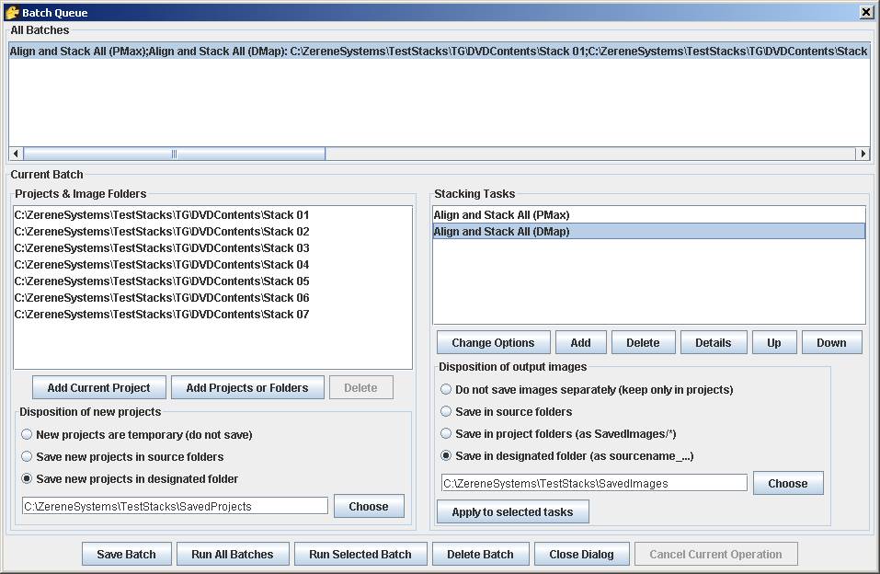The image size is (880, 574).
Task: Click Run Selected Batch
Action: (360, 554)
